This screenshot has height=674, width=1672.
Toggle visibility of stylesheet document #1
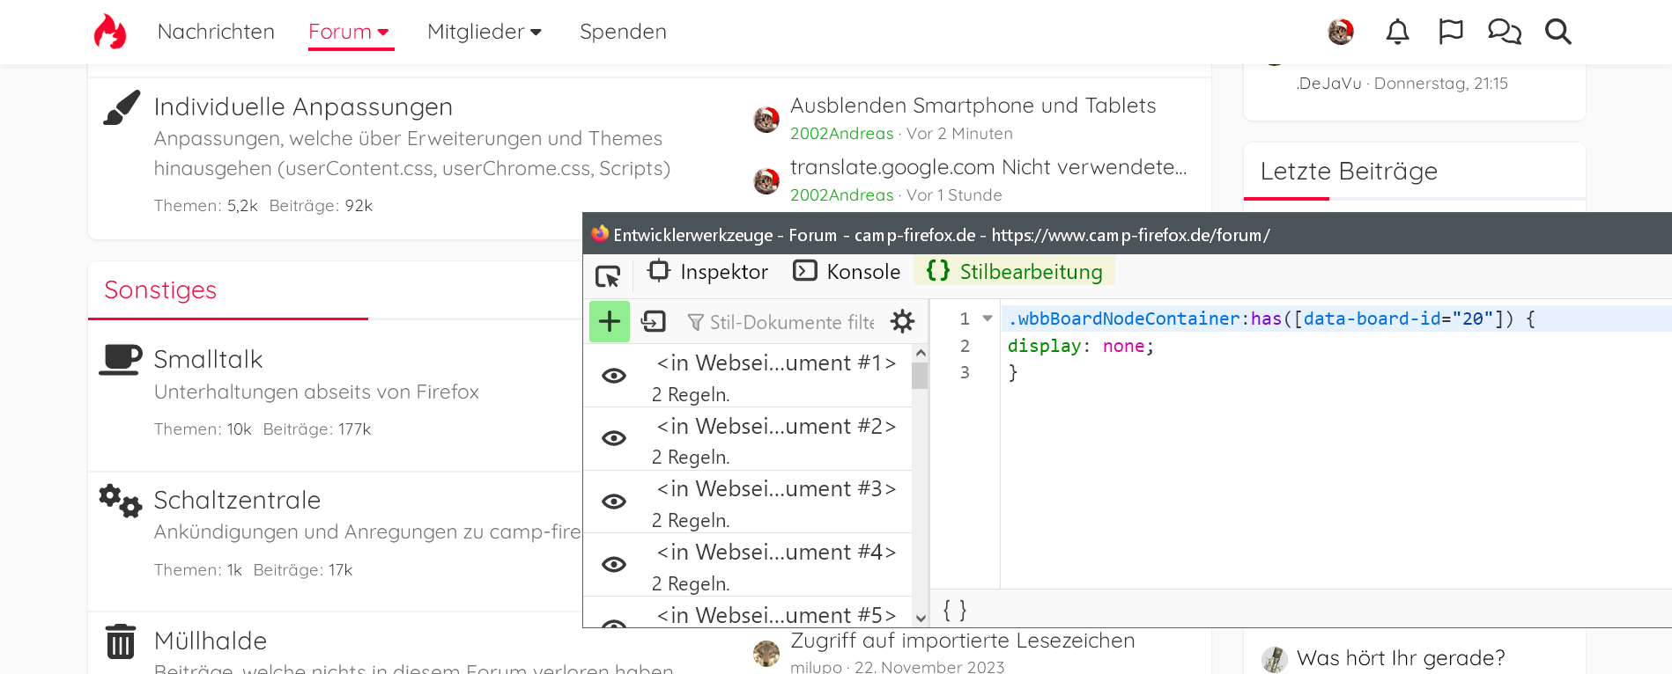coord(614,376)
